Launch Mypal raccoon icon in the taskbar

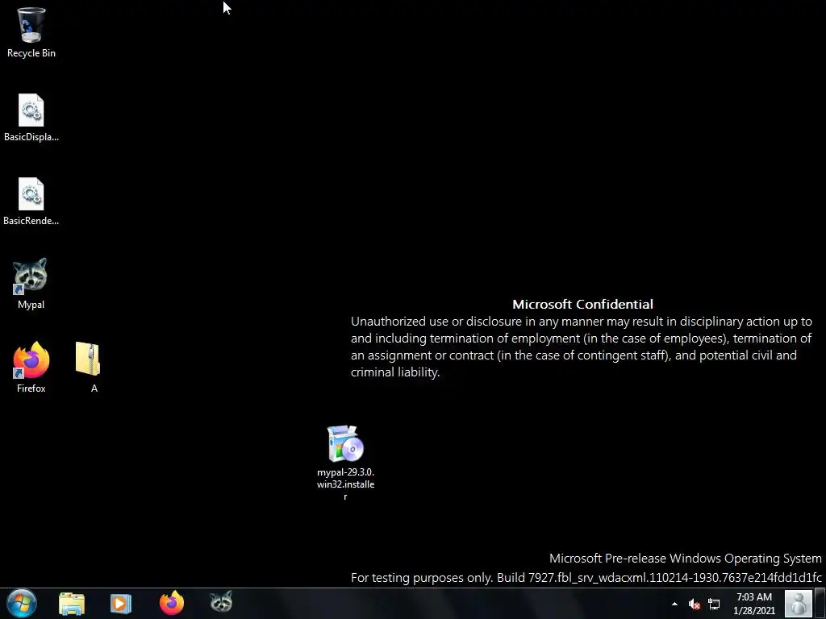click(221, 601)
